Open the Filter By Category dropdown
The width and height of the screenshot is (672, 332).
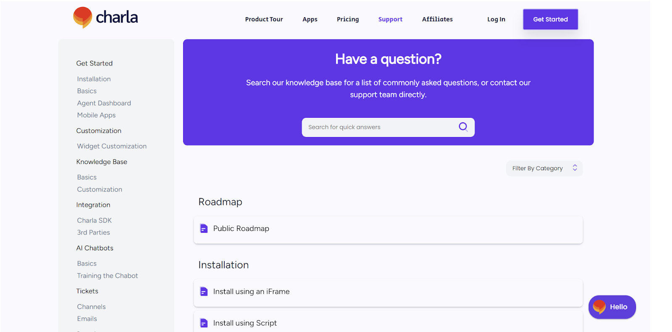point(541,168)
